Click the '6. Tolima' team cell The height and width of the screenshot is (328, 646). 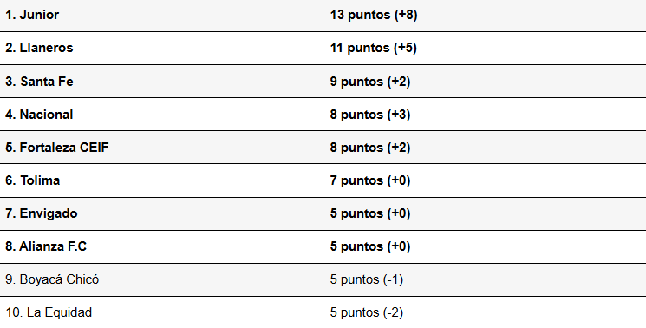point(161,180)
